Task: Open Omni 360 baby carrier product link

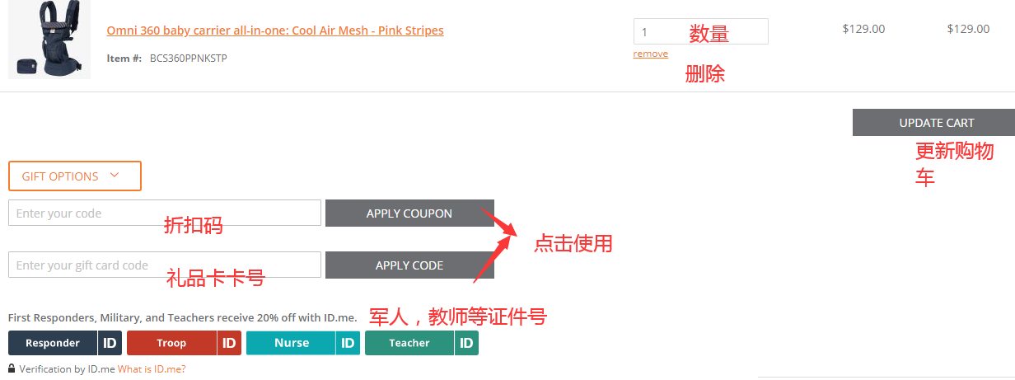Action: 275,30
